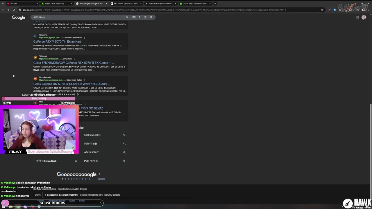Open the Hepsiburada result options menu

85,80
